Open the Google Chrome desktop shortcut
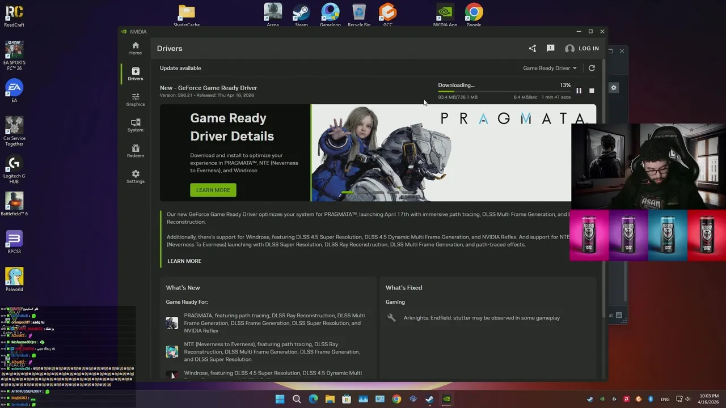This screenshot has width=726, height=408. click(474, 15)
